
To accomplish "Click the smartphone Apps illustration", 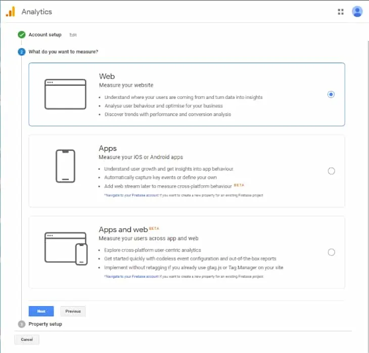I will click(x=65, y=166).
